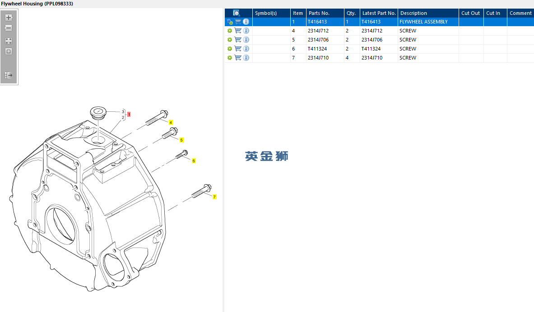Click the parts search magnifier header icon
534x312 pixels.
[x=237, y=13]
